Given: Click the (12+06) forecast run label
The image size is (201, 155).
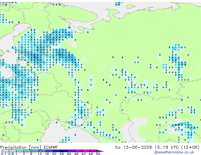Looking at the screenshot, I should pyautogui.click(x=190, y=147).
